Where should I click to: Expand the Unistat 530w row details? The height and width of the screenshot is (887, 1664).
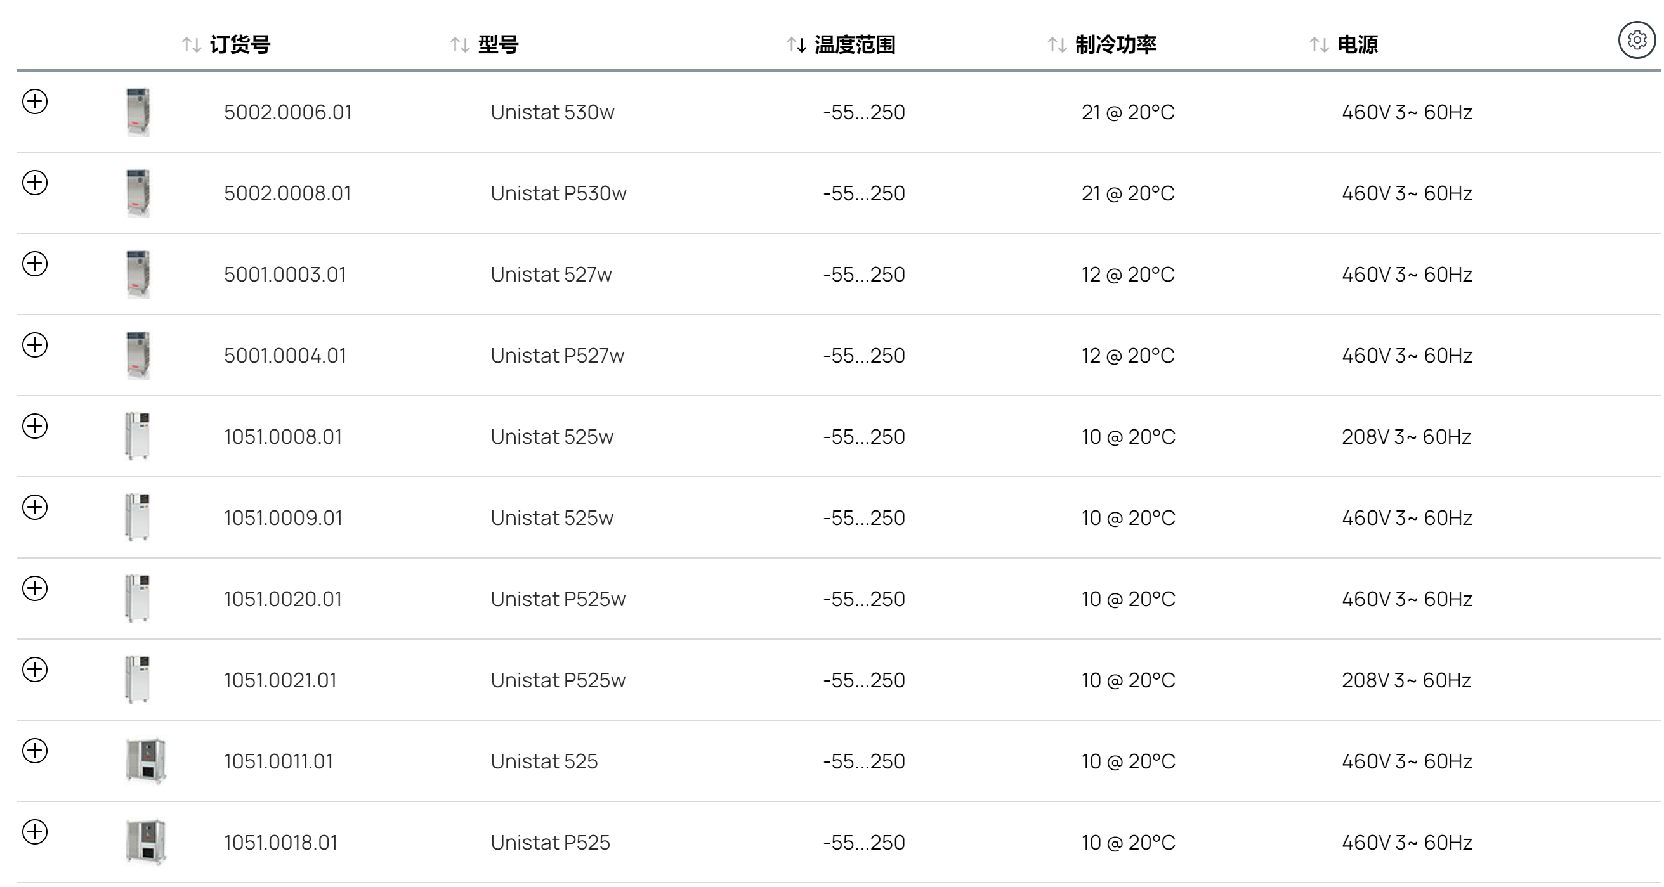35,101
